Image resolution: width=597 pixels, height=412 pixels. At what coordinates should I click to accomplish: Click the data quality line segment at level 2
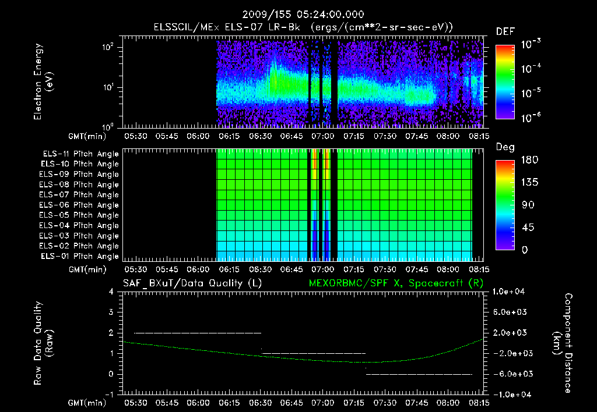[198, 333]
